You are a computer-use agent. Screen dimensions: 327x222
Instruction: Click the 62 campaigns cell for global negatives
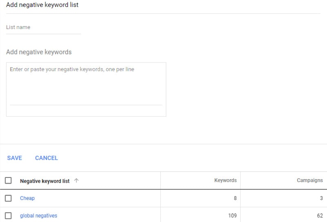(320, 215)
